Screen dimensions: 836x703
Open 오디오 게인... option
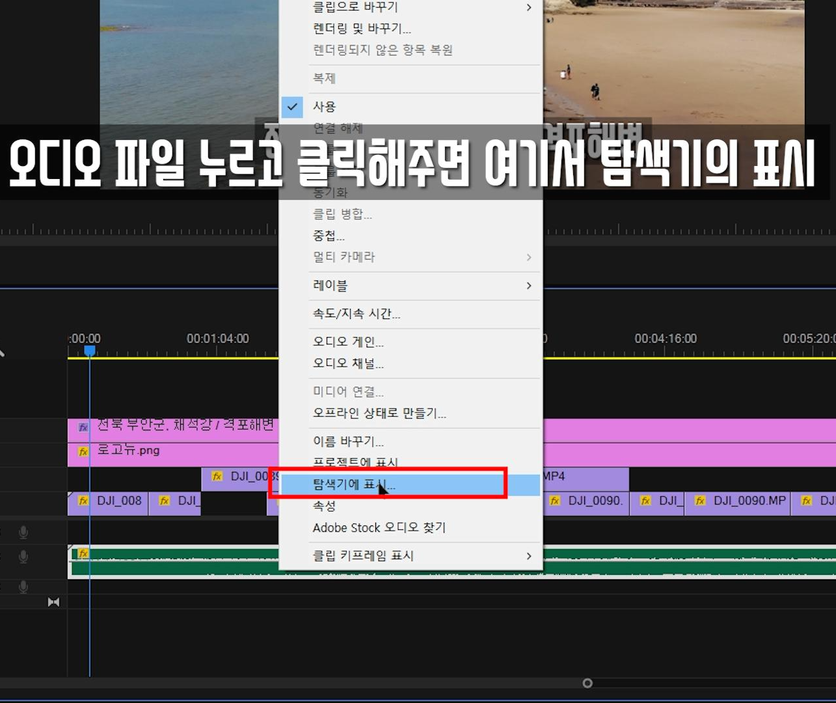point(348,342)
